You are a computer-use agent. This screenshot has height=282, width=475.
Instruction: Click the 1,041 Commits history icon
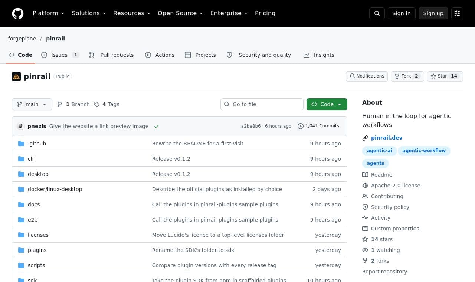click(301, 126)
